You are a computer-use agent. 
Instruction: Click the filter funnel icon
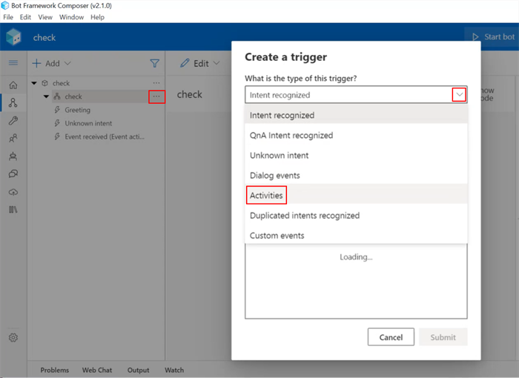pyautogui.click(x=154, y=63)
